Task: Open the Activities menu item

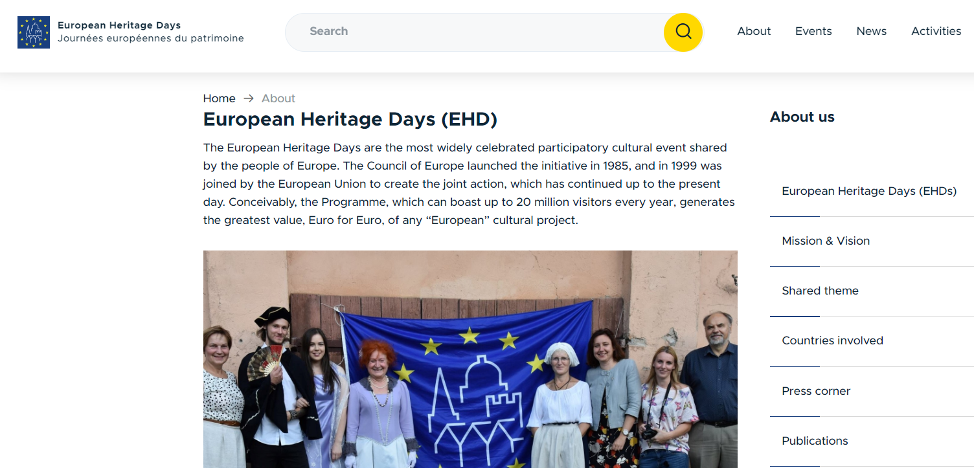Action: pos(936,31)
